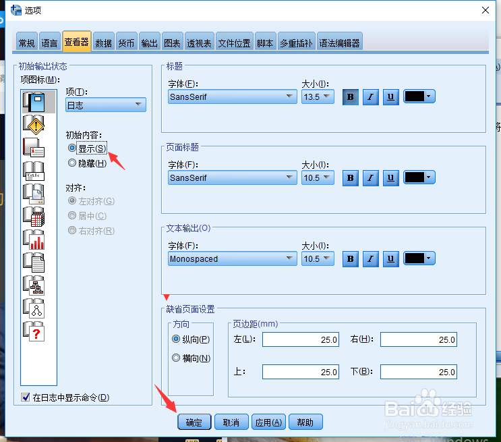Click the 取消 button

(231, 422)
